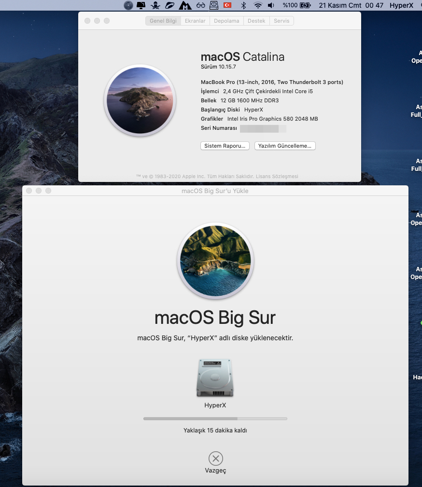Switch to the Ekranlar tab

tap(195, 21)
